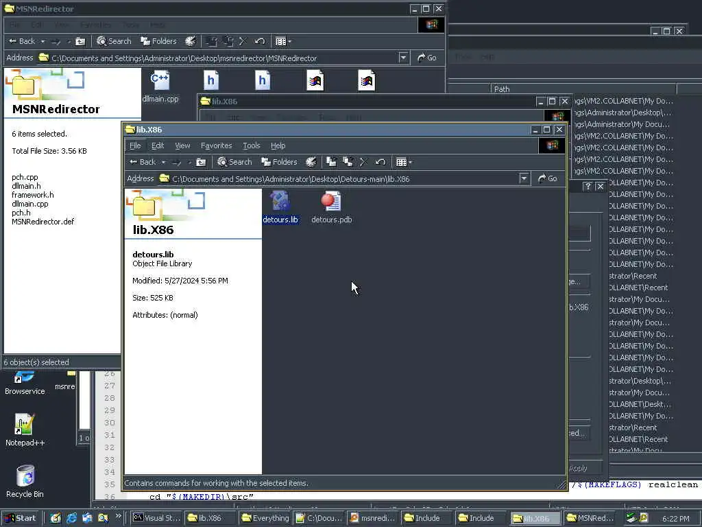
Task: Switch to Everything taskbar button
Action: point(265,518)
